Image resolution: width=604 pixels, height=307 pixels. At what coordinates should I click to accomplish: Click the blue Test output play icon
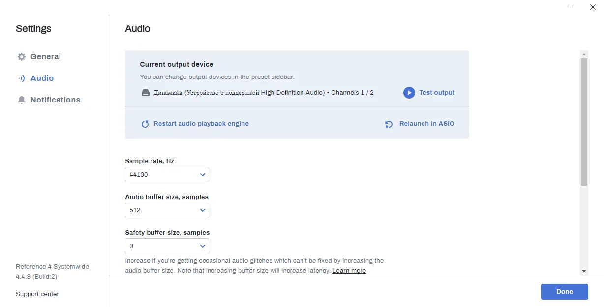click(x=409, y=93)
